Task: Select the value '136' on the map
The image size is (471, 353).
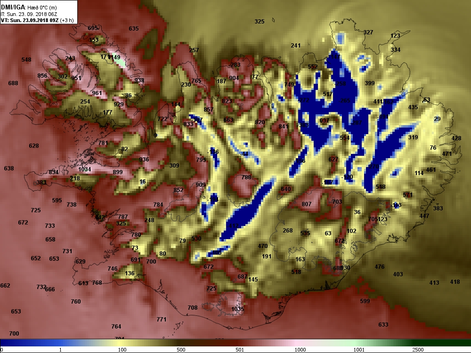Action: [x=130, y=273]
